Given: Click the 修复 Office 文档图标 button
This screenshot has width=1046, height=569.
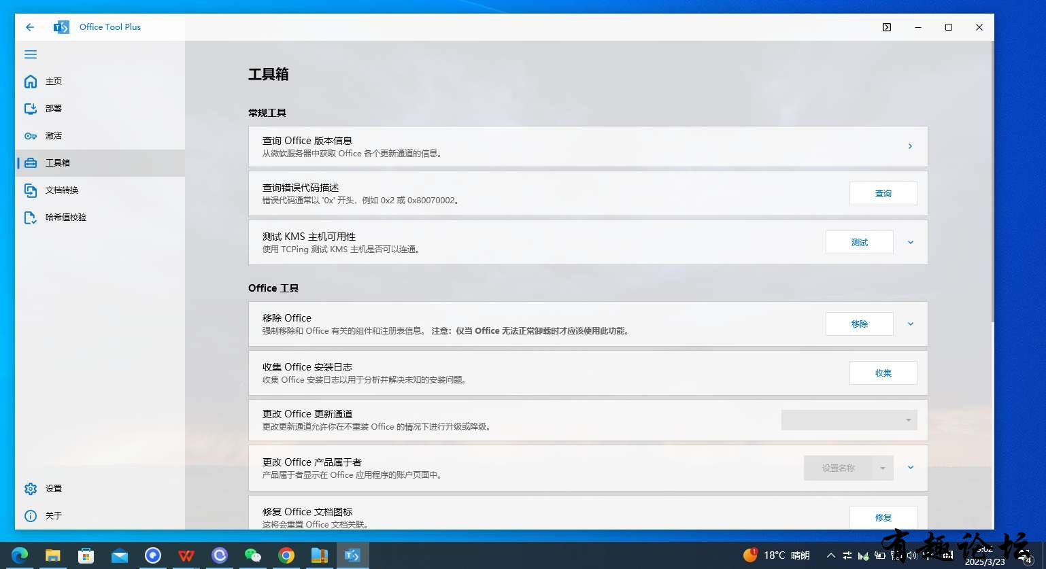Looking at the screenshot, I should pos(883,517).
